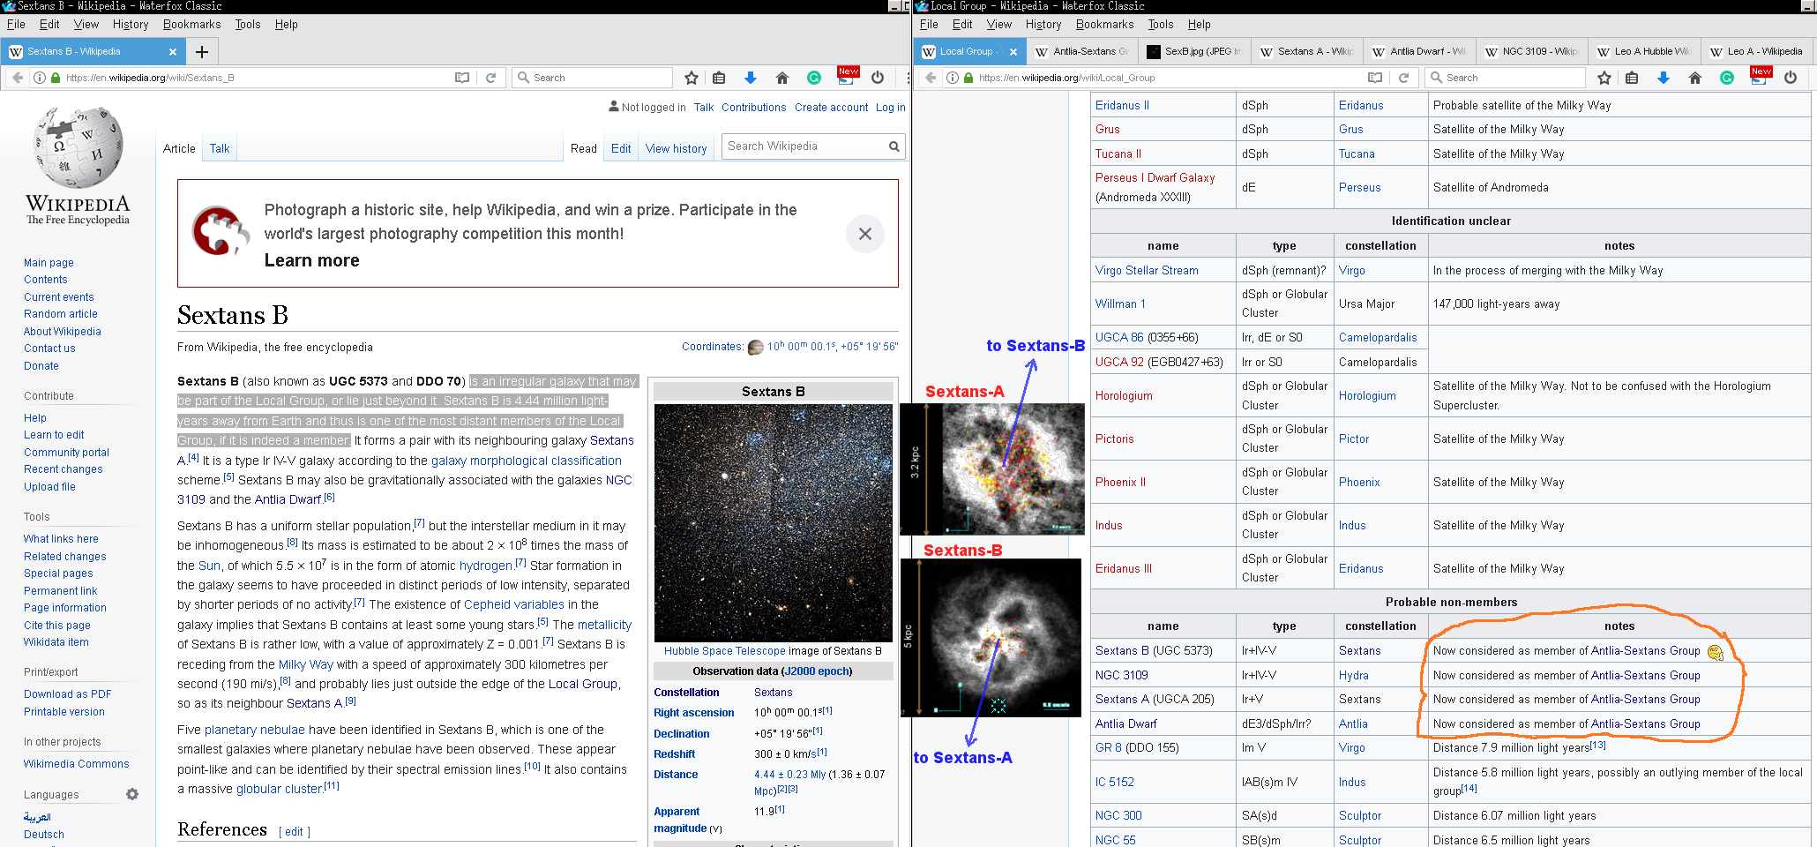Go to home page in Sextans B window
The image size is (1817, 847).
pos(782,78)
